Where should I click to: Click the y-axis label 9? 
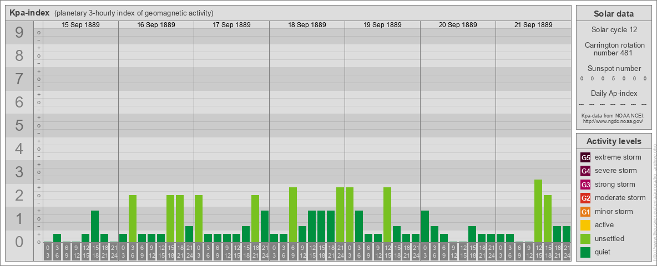pyautogui.click(x=19, y=33)
